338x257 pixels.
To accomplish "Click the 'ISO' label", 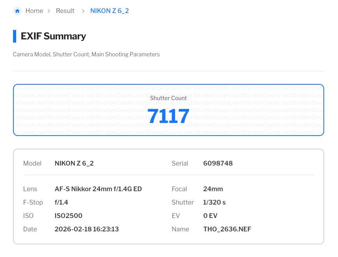I will tap(28, 216).
